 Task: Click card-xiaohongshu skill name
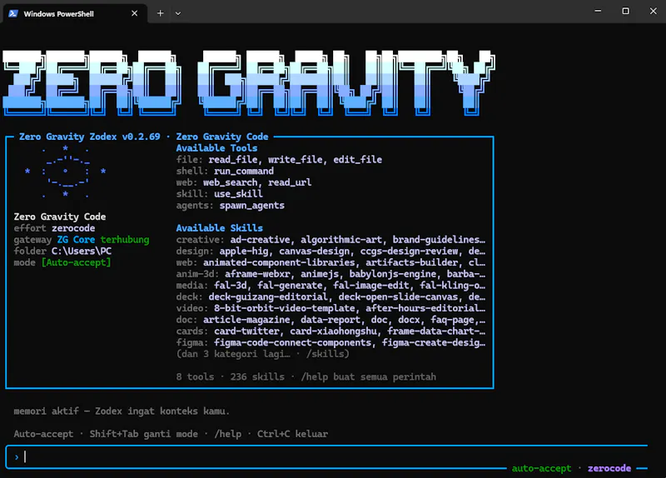(x=334, y=331)
